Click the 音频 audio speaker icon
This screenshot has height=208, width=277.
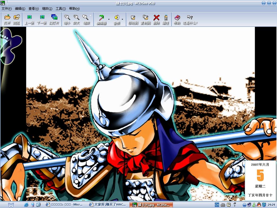pyautogui.click(x=117, y=17)
